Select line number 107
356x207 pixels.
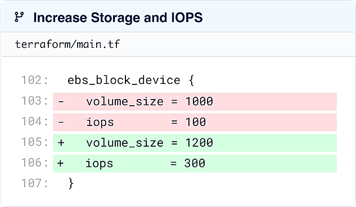(35, 183)
